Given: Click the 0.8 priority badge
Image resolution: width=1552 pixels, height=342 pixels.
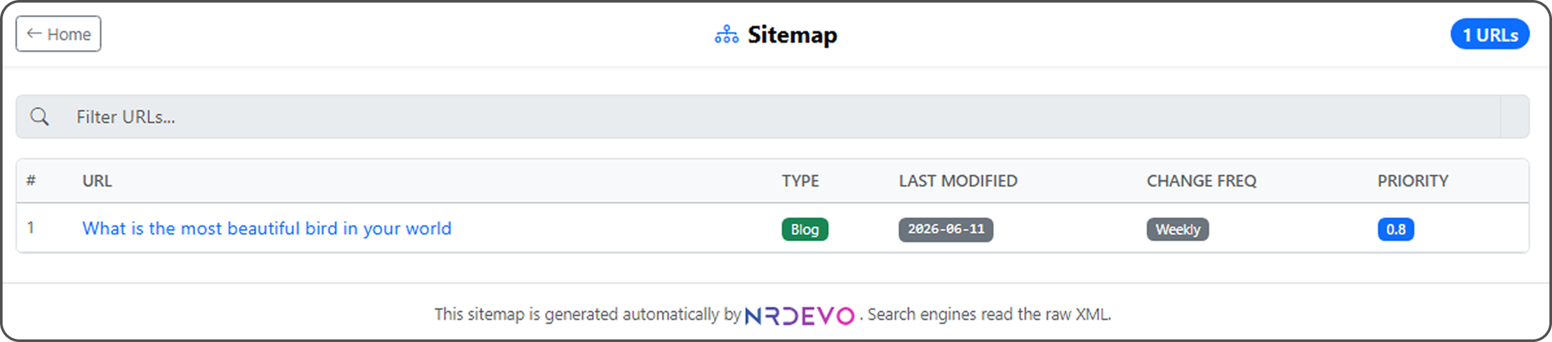Looking at the screenshot, I should pos(1396,229).
